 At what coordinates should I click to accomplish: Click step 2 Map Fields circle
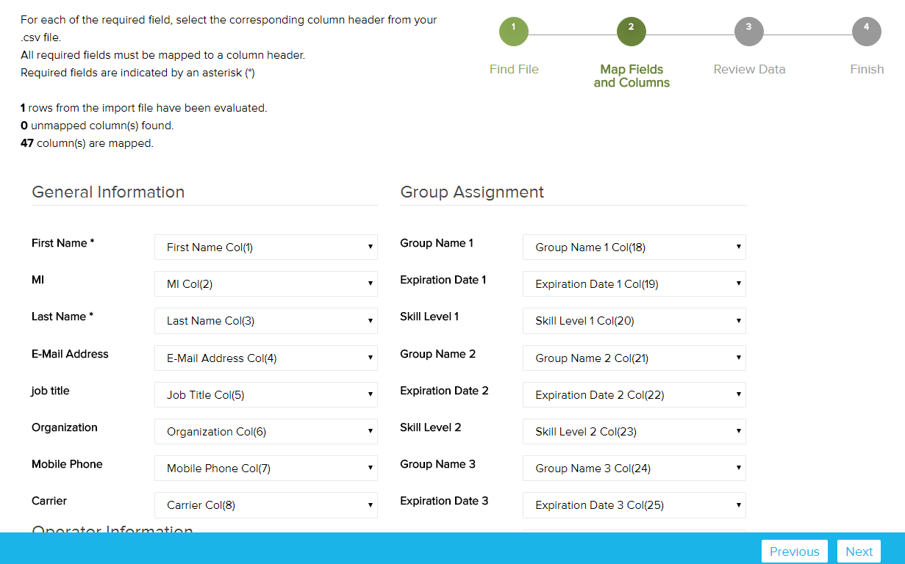coord(631,32)
